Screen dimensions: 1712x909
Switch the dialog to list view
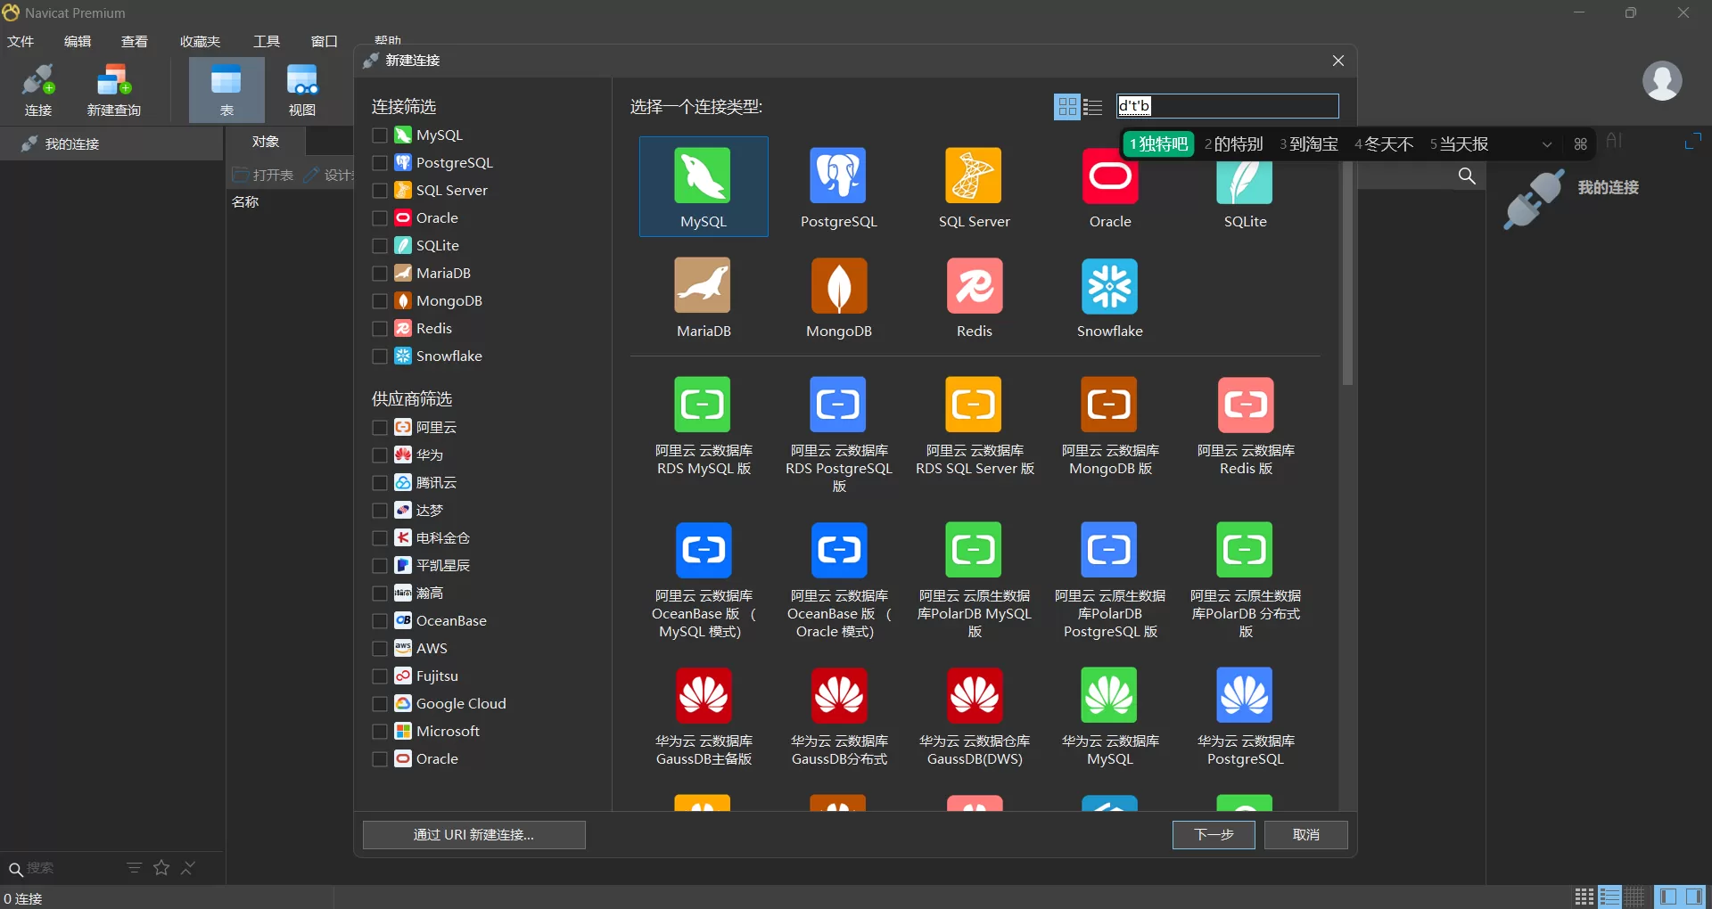pyautogui.click(x=1093, y=106)
